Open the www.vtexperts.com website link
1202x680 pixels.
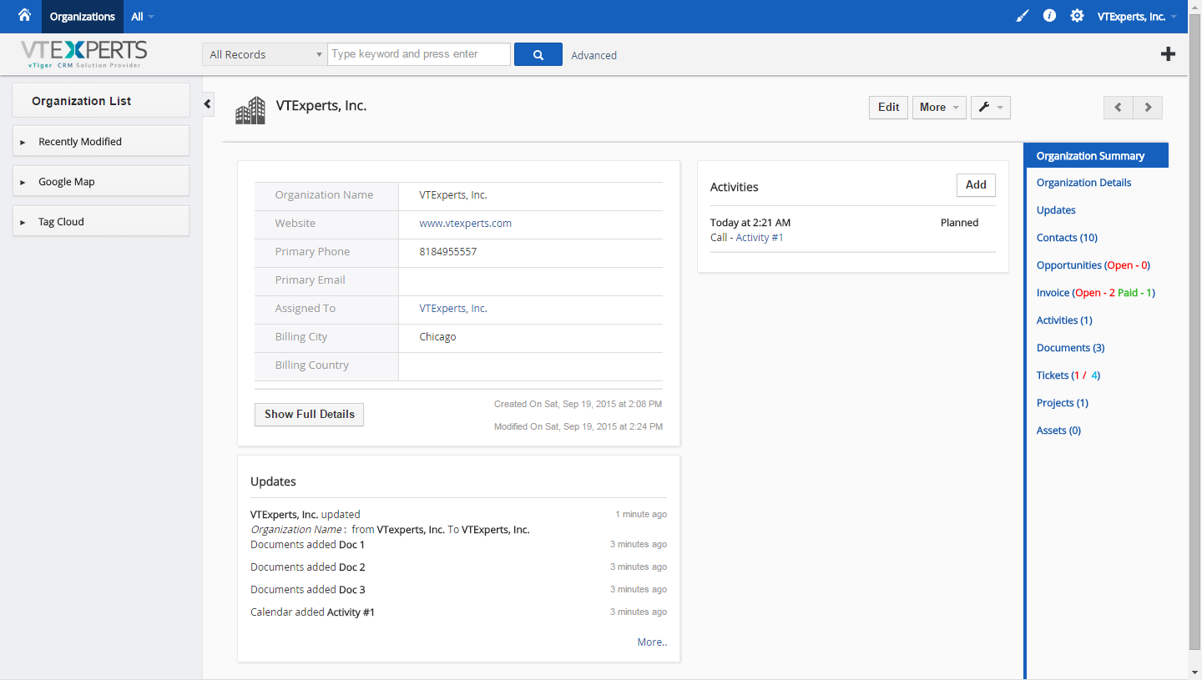coord(465,223)
